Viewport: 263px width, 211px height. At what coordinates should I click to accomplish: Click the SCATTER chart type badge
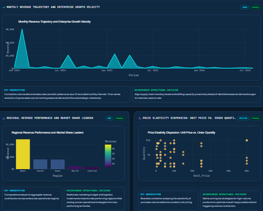243,118
